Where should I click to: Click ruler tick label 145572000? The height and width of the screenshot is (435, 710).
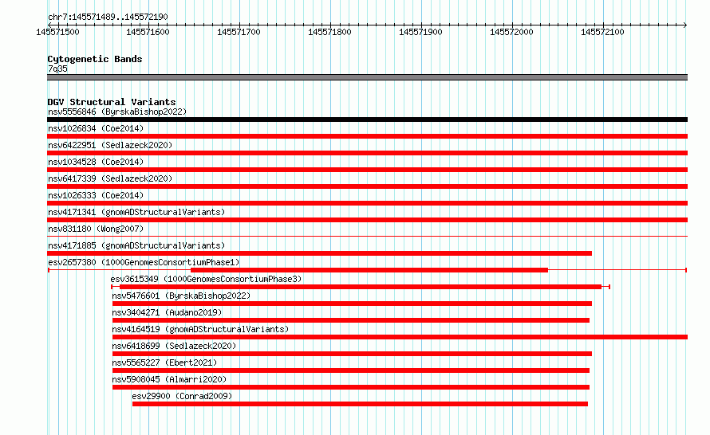click(511, 32)
